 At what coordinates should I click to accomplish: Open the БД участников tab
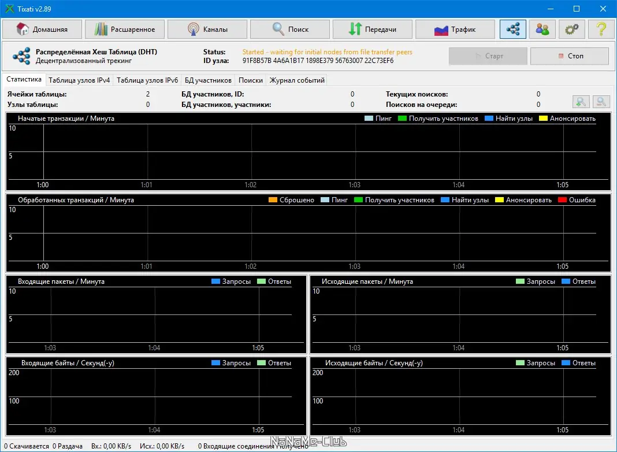[208, 80]
